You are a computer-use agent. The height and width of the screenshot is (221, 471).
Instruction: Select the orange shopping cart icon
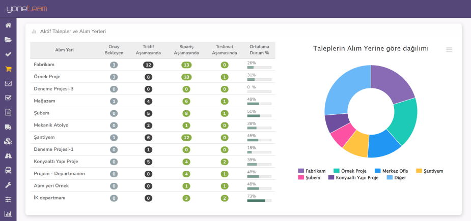[x=8, y=69]
